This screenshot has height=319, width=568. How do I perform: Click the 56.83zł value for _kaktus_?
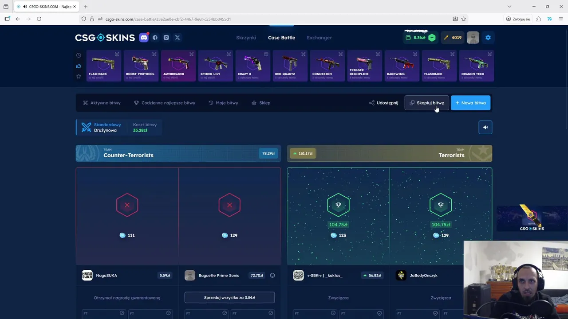click(372, 276)
